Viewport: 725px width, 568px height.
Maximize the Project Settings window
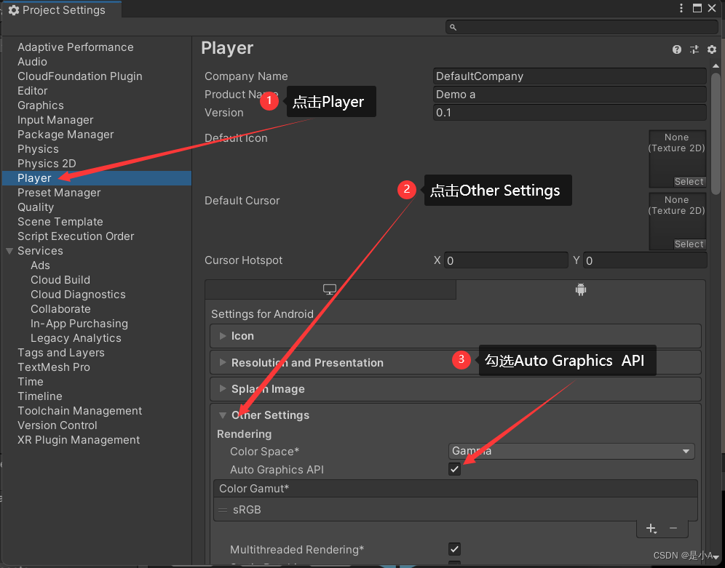[697, 8]
